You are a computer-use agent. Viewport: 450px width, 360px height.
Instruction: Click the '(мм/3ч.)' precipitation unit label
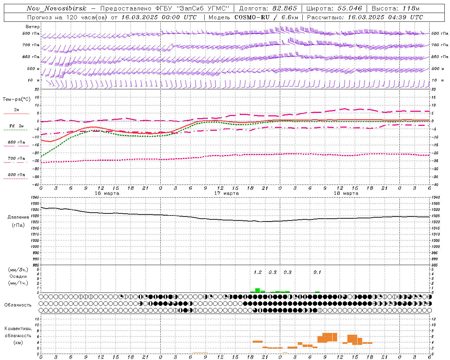pyautogui.click(x=18, y=270)
